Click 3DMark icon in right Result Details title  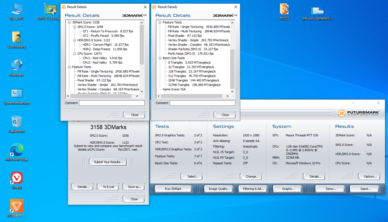154,7
